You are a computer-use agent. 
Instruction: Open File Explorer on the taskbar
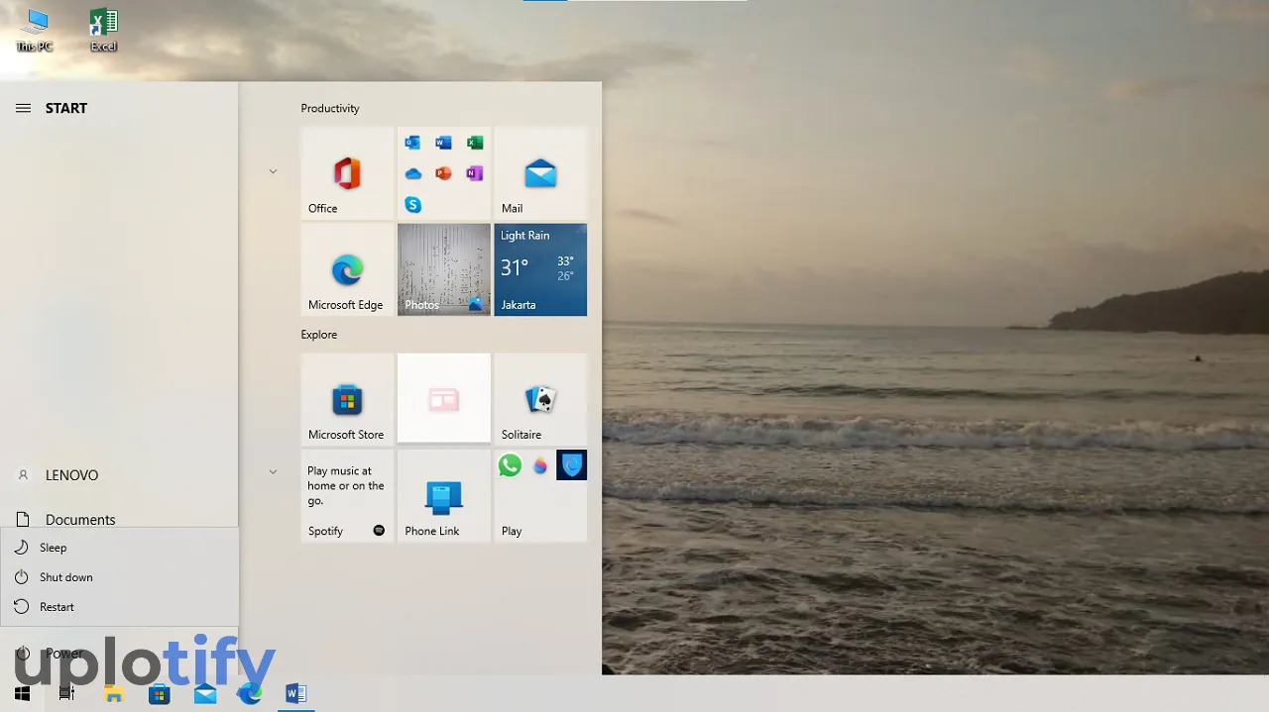tap(113, 693)
